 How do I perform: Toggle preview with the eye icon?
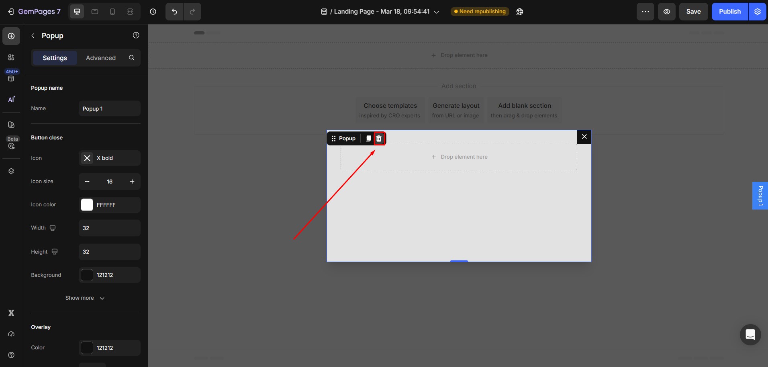pos(666,12)
